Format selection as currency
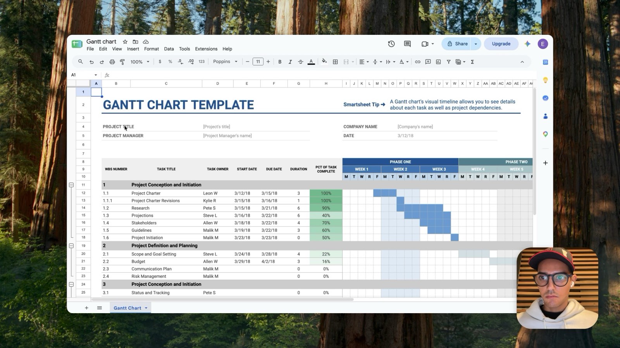The height and width of the screenshot is (348, 620). coord(160,62)
